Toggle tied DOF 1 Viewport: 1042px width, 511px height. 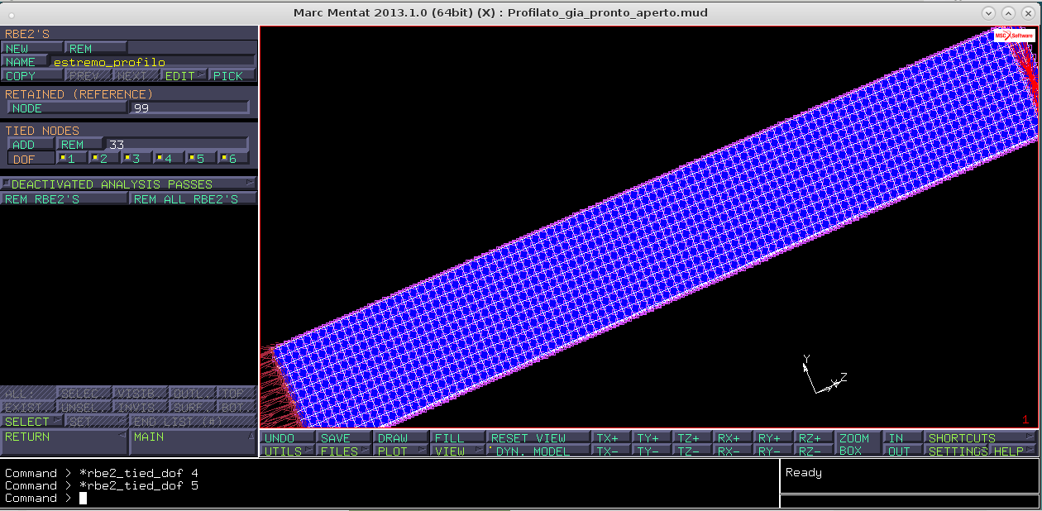(71, 159)
